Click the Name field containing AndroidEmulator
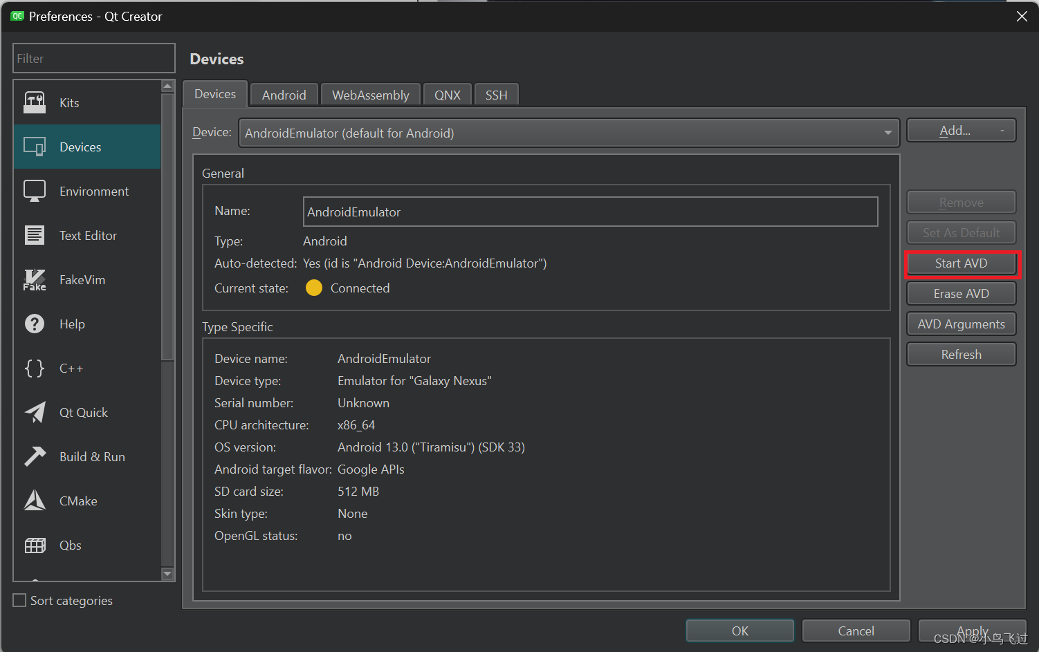 coord(591,212)
